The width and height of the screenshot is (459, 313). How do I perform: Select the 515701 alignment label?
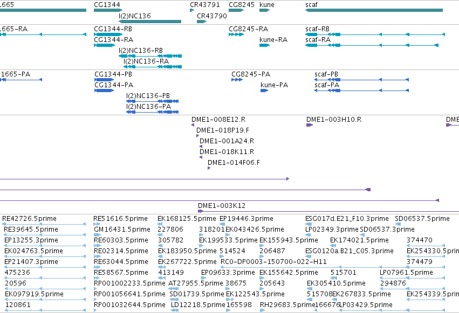(344, 273)
